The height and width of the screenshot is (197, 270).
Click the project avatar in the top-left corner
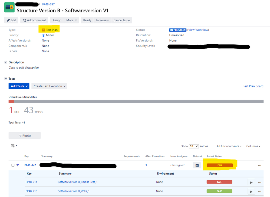coord(9,7)
